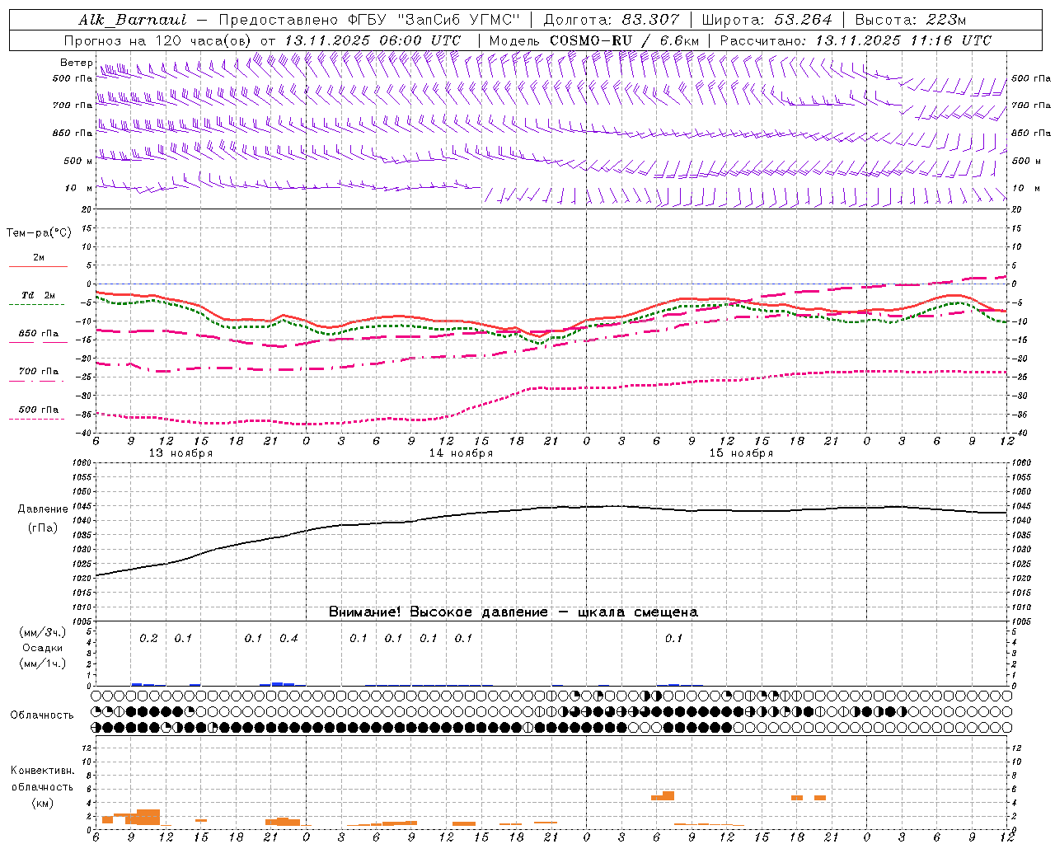The image size is (1055, 844).
Task: Click the "(мм/3ч.)" precipitation unit label
Action: (43, 632)
